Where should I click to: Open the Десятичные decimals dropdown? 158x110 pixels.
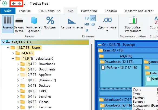(107, 24)
